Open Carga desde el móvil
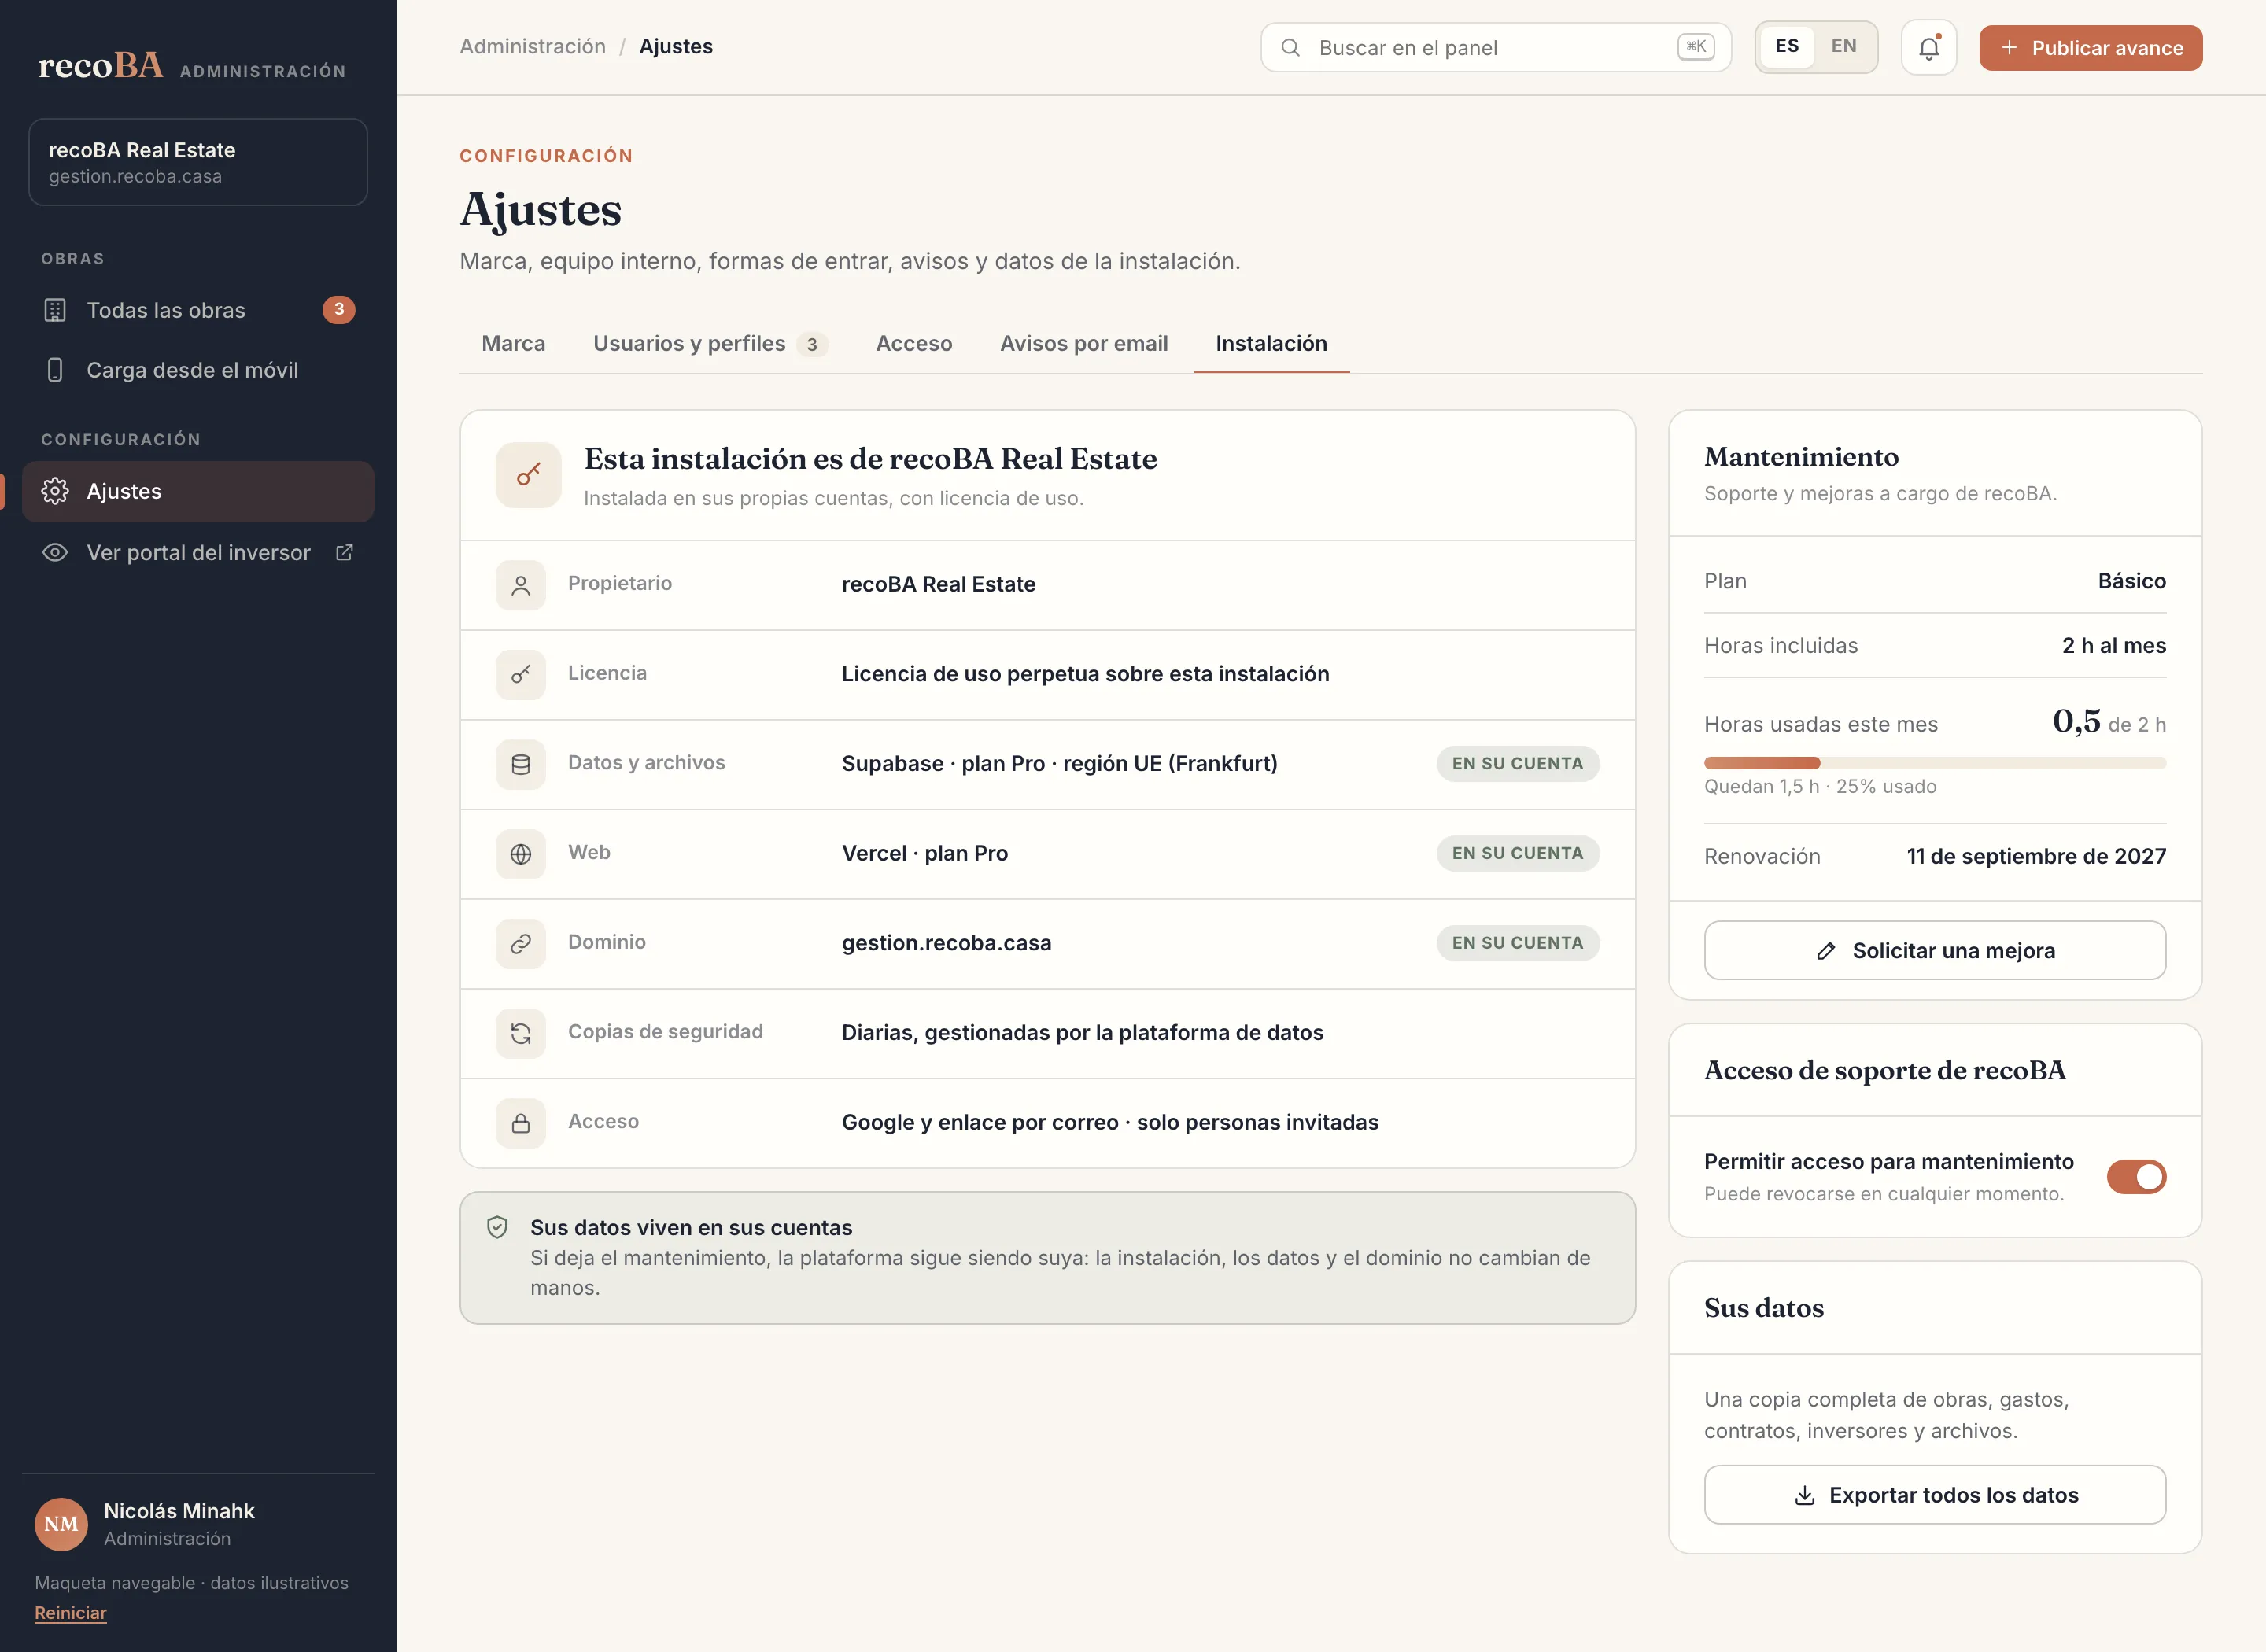The width and height of the screenshot is (2266, 1652). [x=198, y=370]
